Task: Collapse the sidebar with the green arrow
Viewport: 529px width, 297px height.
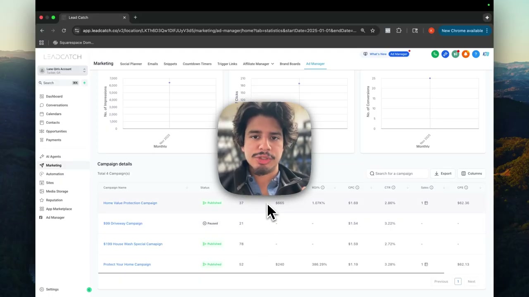Action: 89,290
